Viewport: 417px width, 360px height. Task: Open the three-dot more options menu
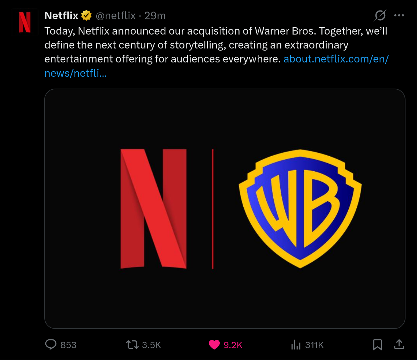tap(399, 15)
